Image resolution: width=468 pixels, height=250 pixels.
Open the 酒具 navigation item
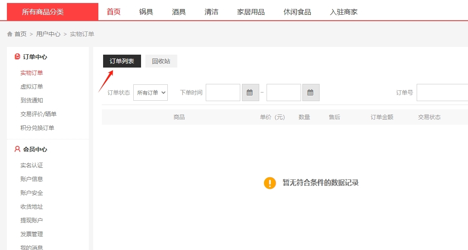click(x=179, y=12)
